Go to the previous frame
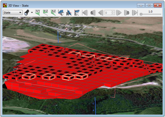The image size is (165, 117). [101, 13]
